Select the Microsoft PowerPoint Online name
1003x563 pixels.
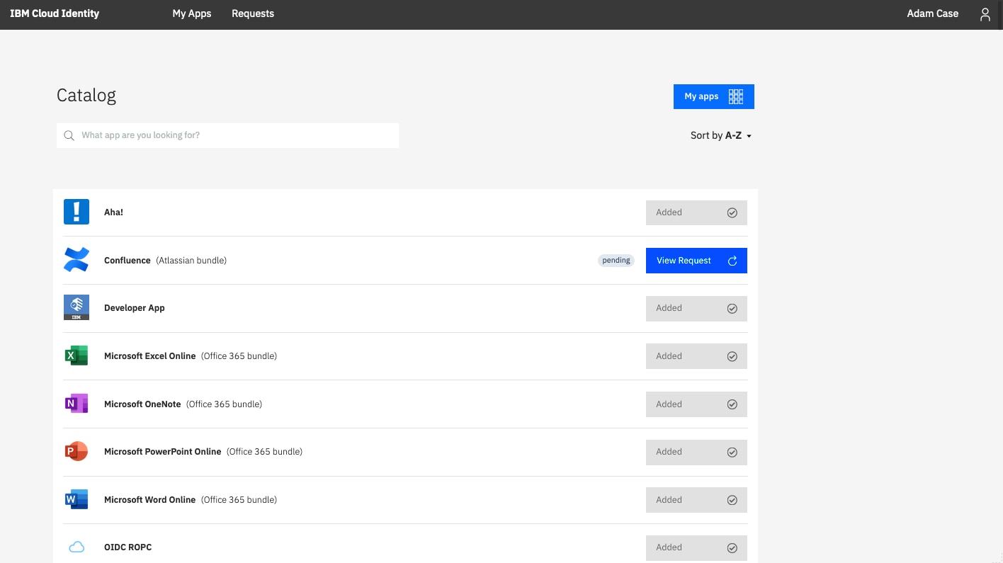tap(163, 452)
